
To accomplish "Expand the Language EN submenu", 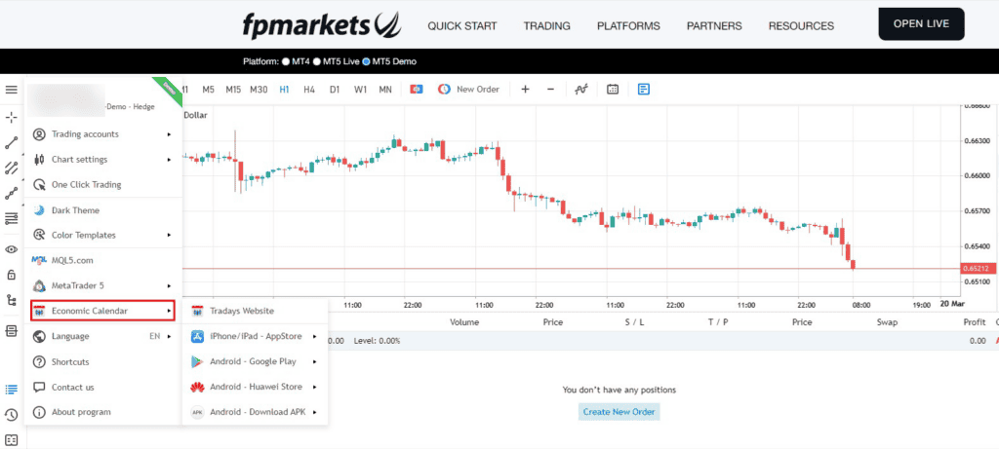I will click(102, 336).
